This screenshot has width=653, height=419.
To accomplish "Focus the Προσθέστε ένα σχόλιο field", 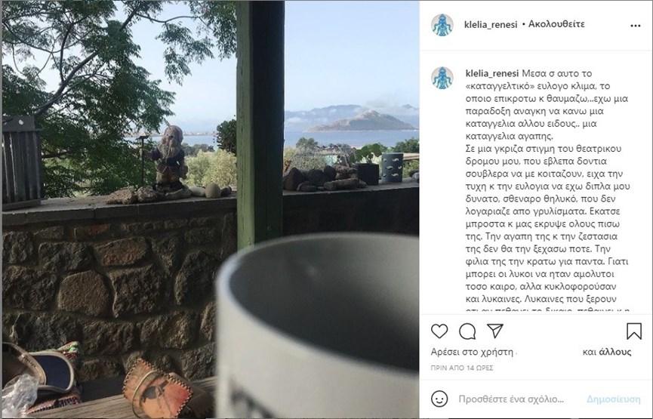I will point(511,399).
